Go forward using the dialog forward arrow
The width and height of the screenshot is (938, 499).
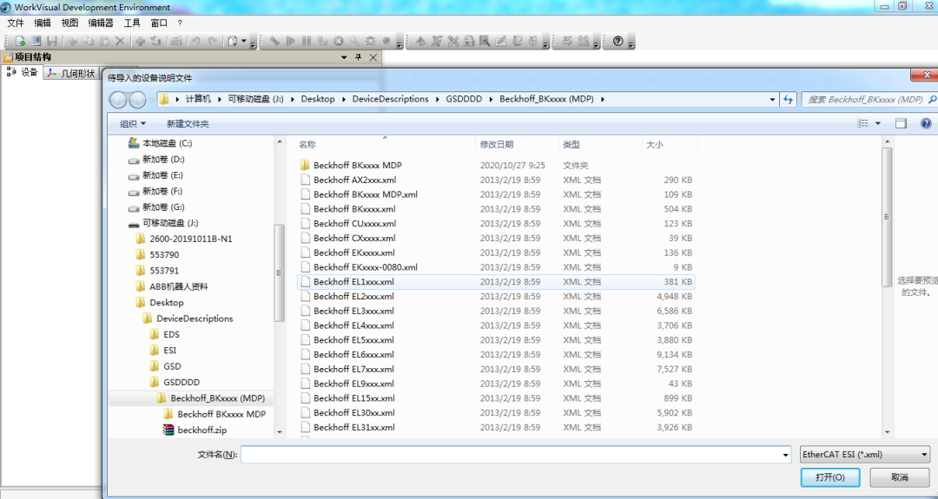point(137,100)
